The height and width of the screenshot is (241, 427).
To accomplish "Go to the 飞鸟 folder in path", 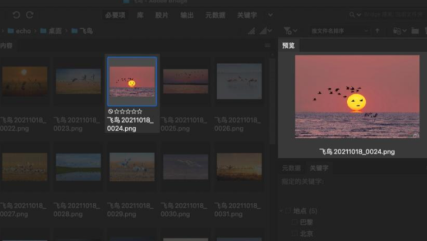I will [82, 31].
